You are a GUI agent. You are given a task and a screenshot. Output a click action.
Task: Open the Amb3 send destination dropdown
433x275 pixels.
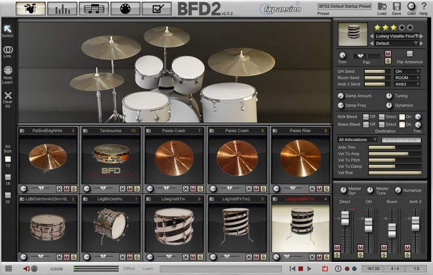click(407, 84)
